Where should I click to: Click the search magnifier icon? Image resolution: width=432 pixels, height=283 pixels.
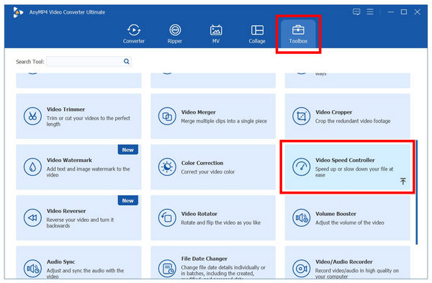point(127,61)
